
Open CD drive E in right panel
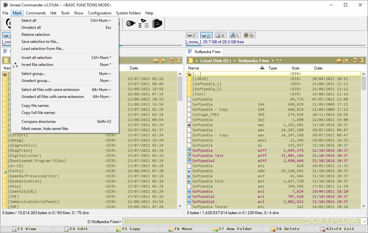[221, 35]
